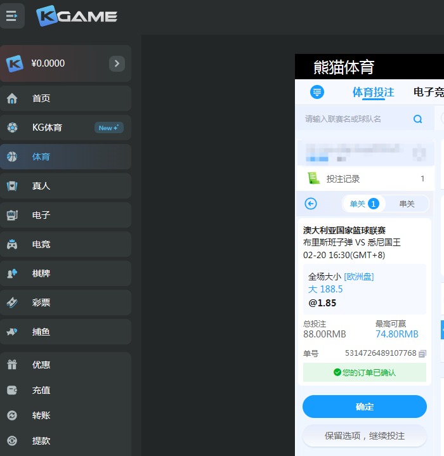The height and width of the screenshot is (456, 444).
Task: Click the 88.00RMB total stake
Action: [x=325, y=334]
